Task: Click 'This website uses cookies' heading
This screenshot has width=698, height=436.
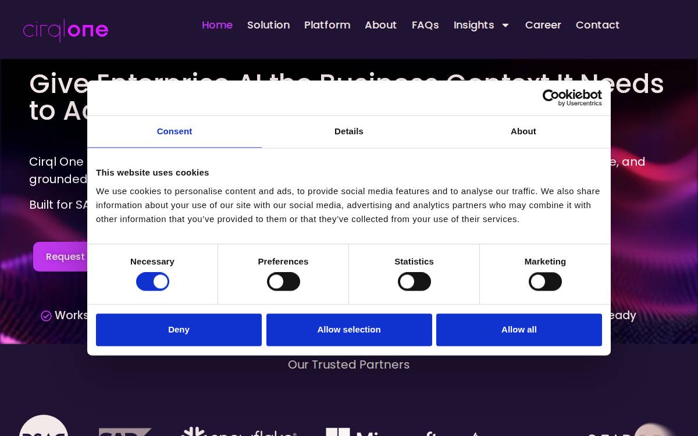Action: coord(152,173)
